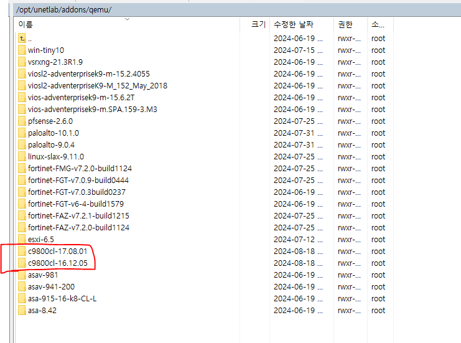
Task: Click the fortinet-FGT-v7.0.9-build0444 folder icon
Action: (22, 180)
